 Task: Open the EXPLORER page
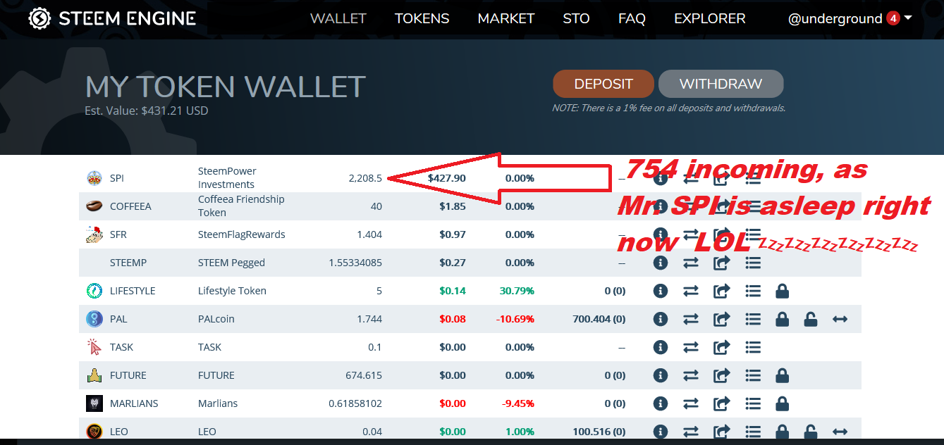pyautogui.click(x=710, y=19)
